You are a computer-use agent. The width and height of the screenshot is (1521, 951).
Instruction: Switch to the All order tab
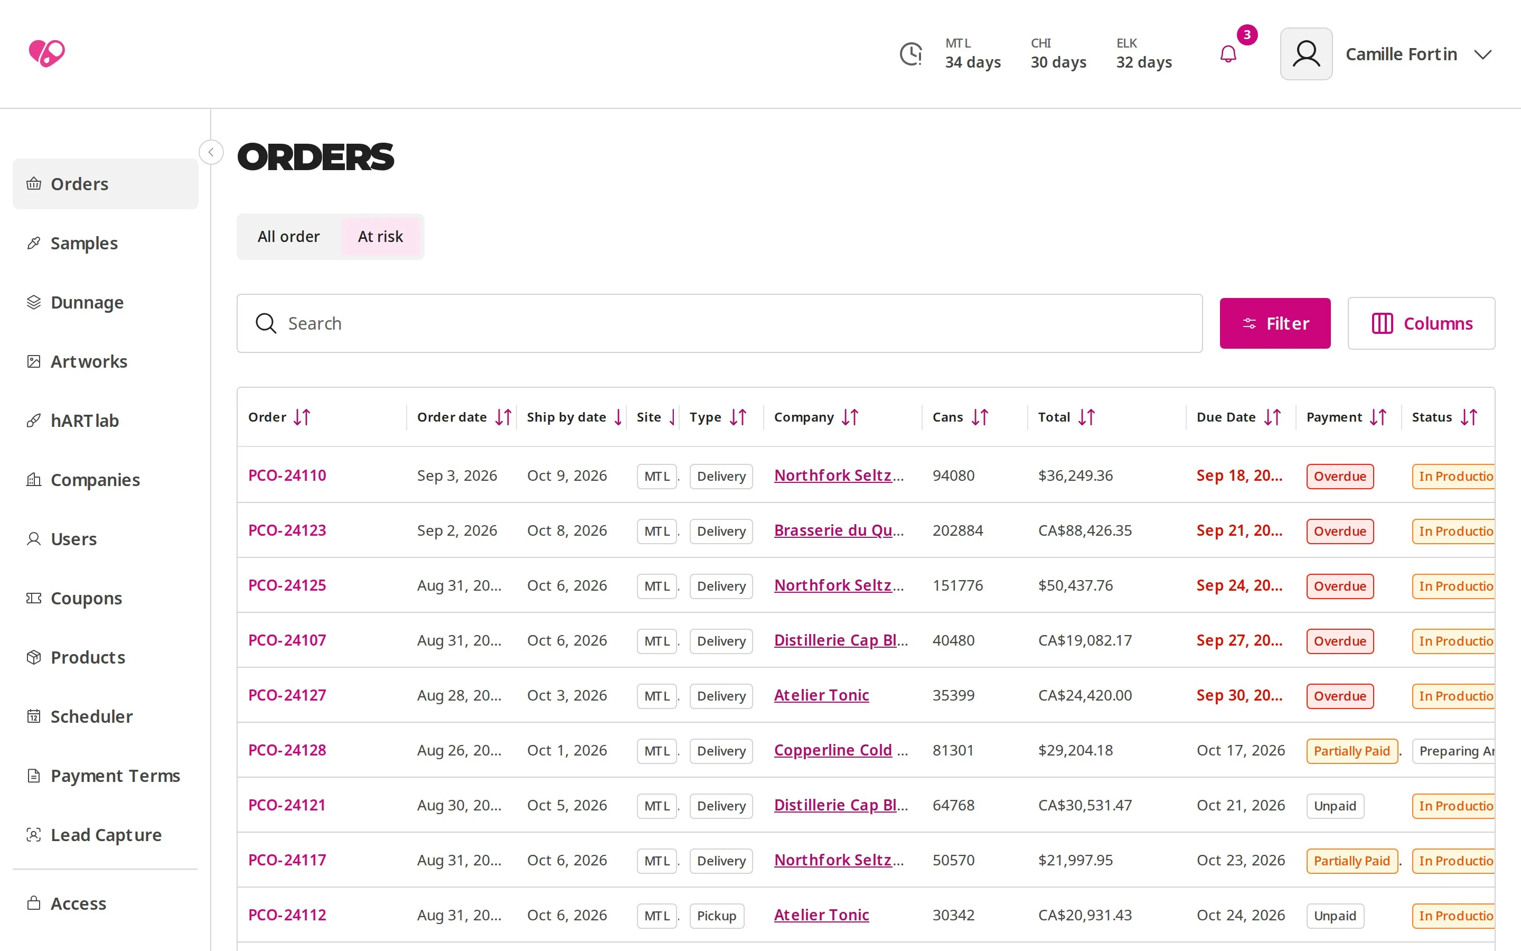coord(288,237)
